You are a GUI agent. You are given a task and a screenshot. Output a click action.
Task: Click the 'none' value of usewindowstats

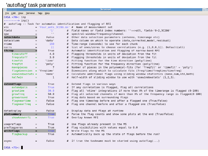[49, 74]
